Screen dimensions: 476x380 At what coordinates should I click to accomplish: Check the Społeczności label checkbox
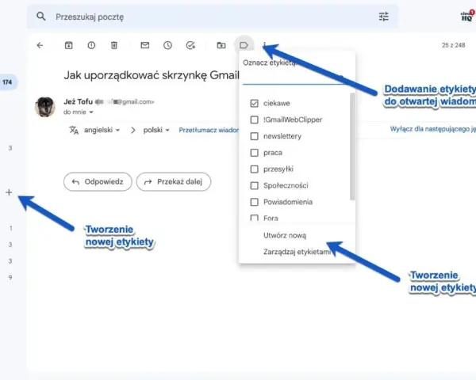point(255,185)
